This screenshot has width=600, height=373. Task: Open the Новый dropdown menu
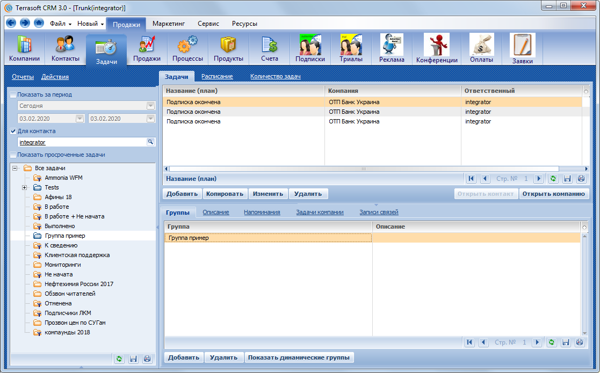coord(90,24)
